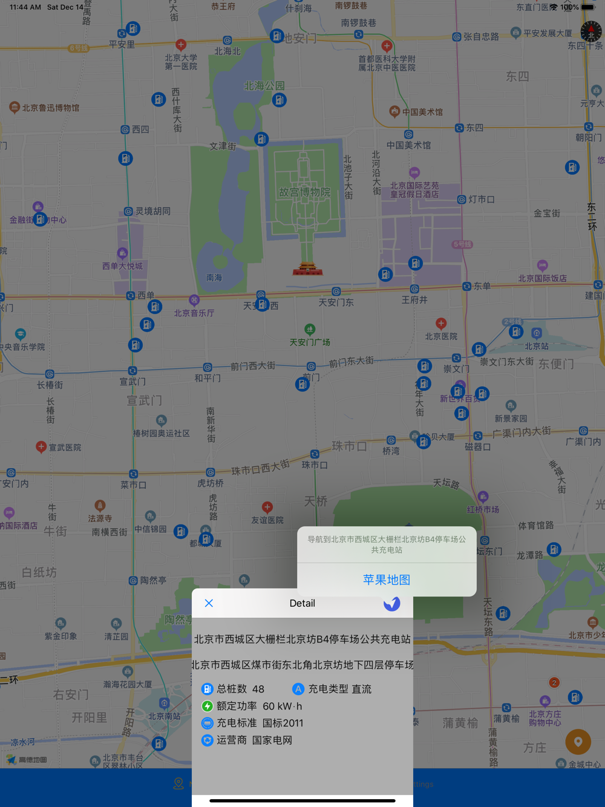605x807 pixels.
Task: Tap the 友谊医院 hospital marker
Action: point(267,507)
